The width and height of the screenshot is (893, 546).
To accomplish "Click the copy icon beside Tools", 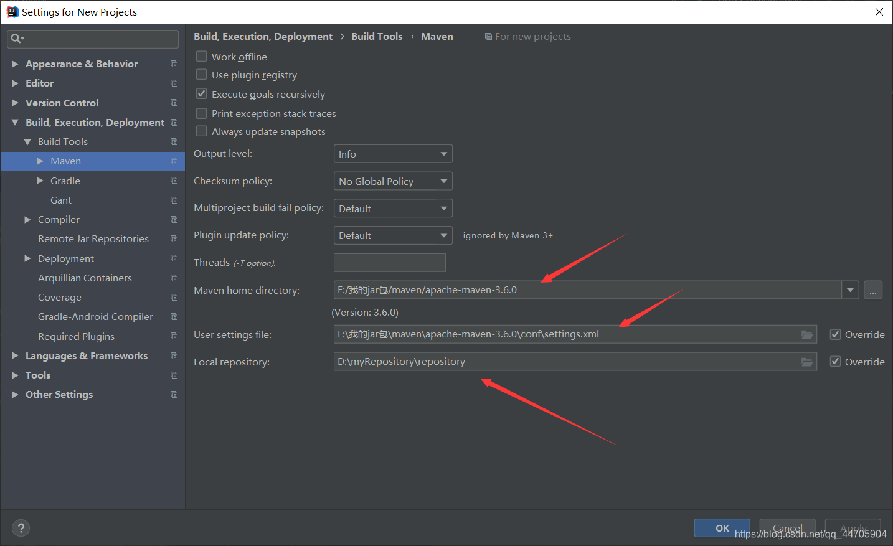I will [174, 375].
